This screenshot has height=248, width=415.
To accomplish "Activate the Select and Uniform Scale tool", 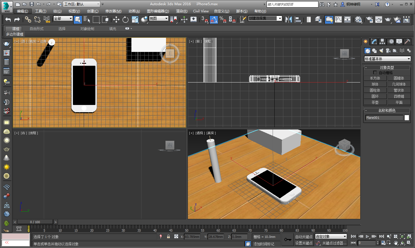I will (x=135, y=19).
